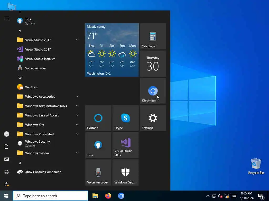269x201 pixels.
Task: Expand Windows Accessories folder chevron
Action: pos(77,96)
